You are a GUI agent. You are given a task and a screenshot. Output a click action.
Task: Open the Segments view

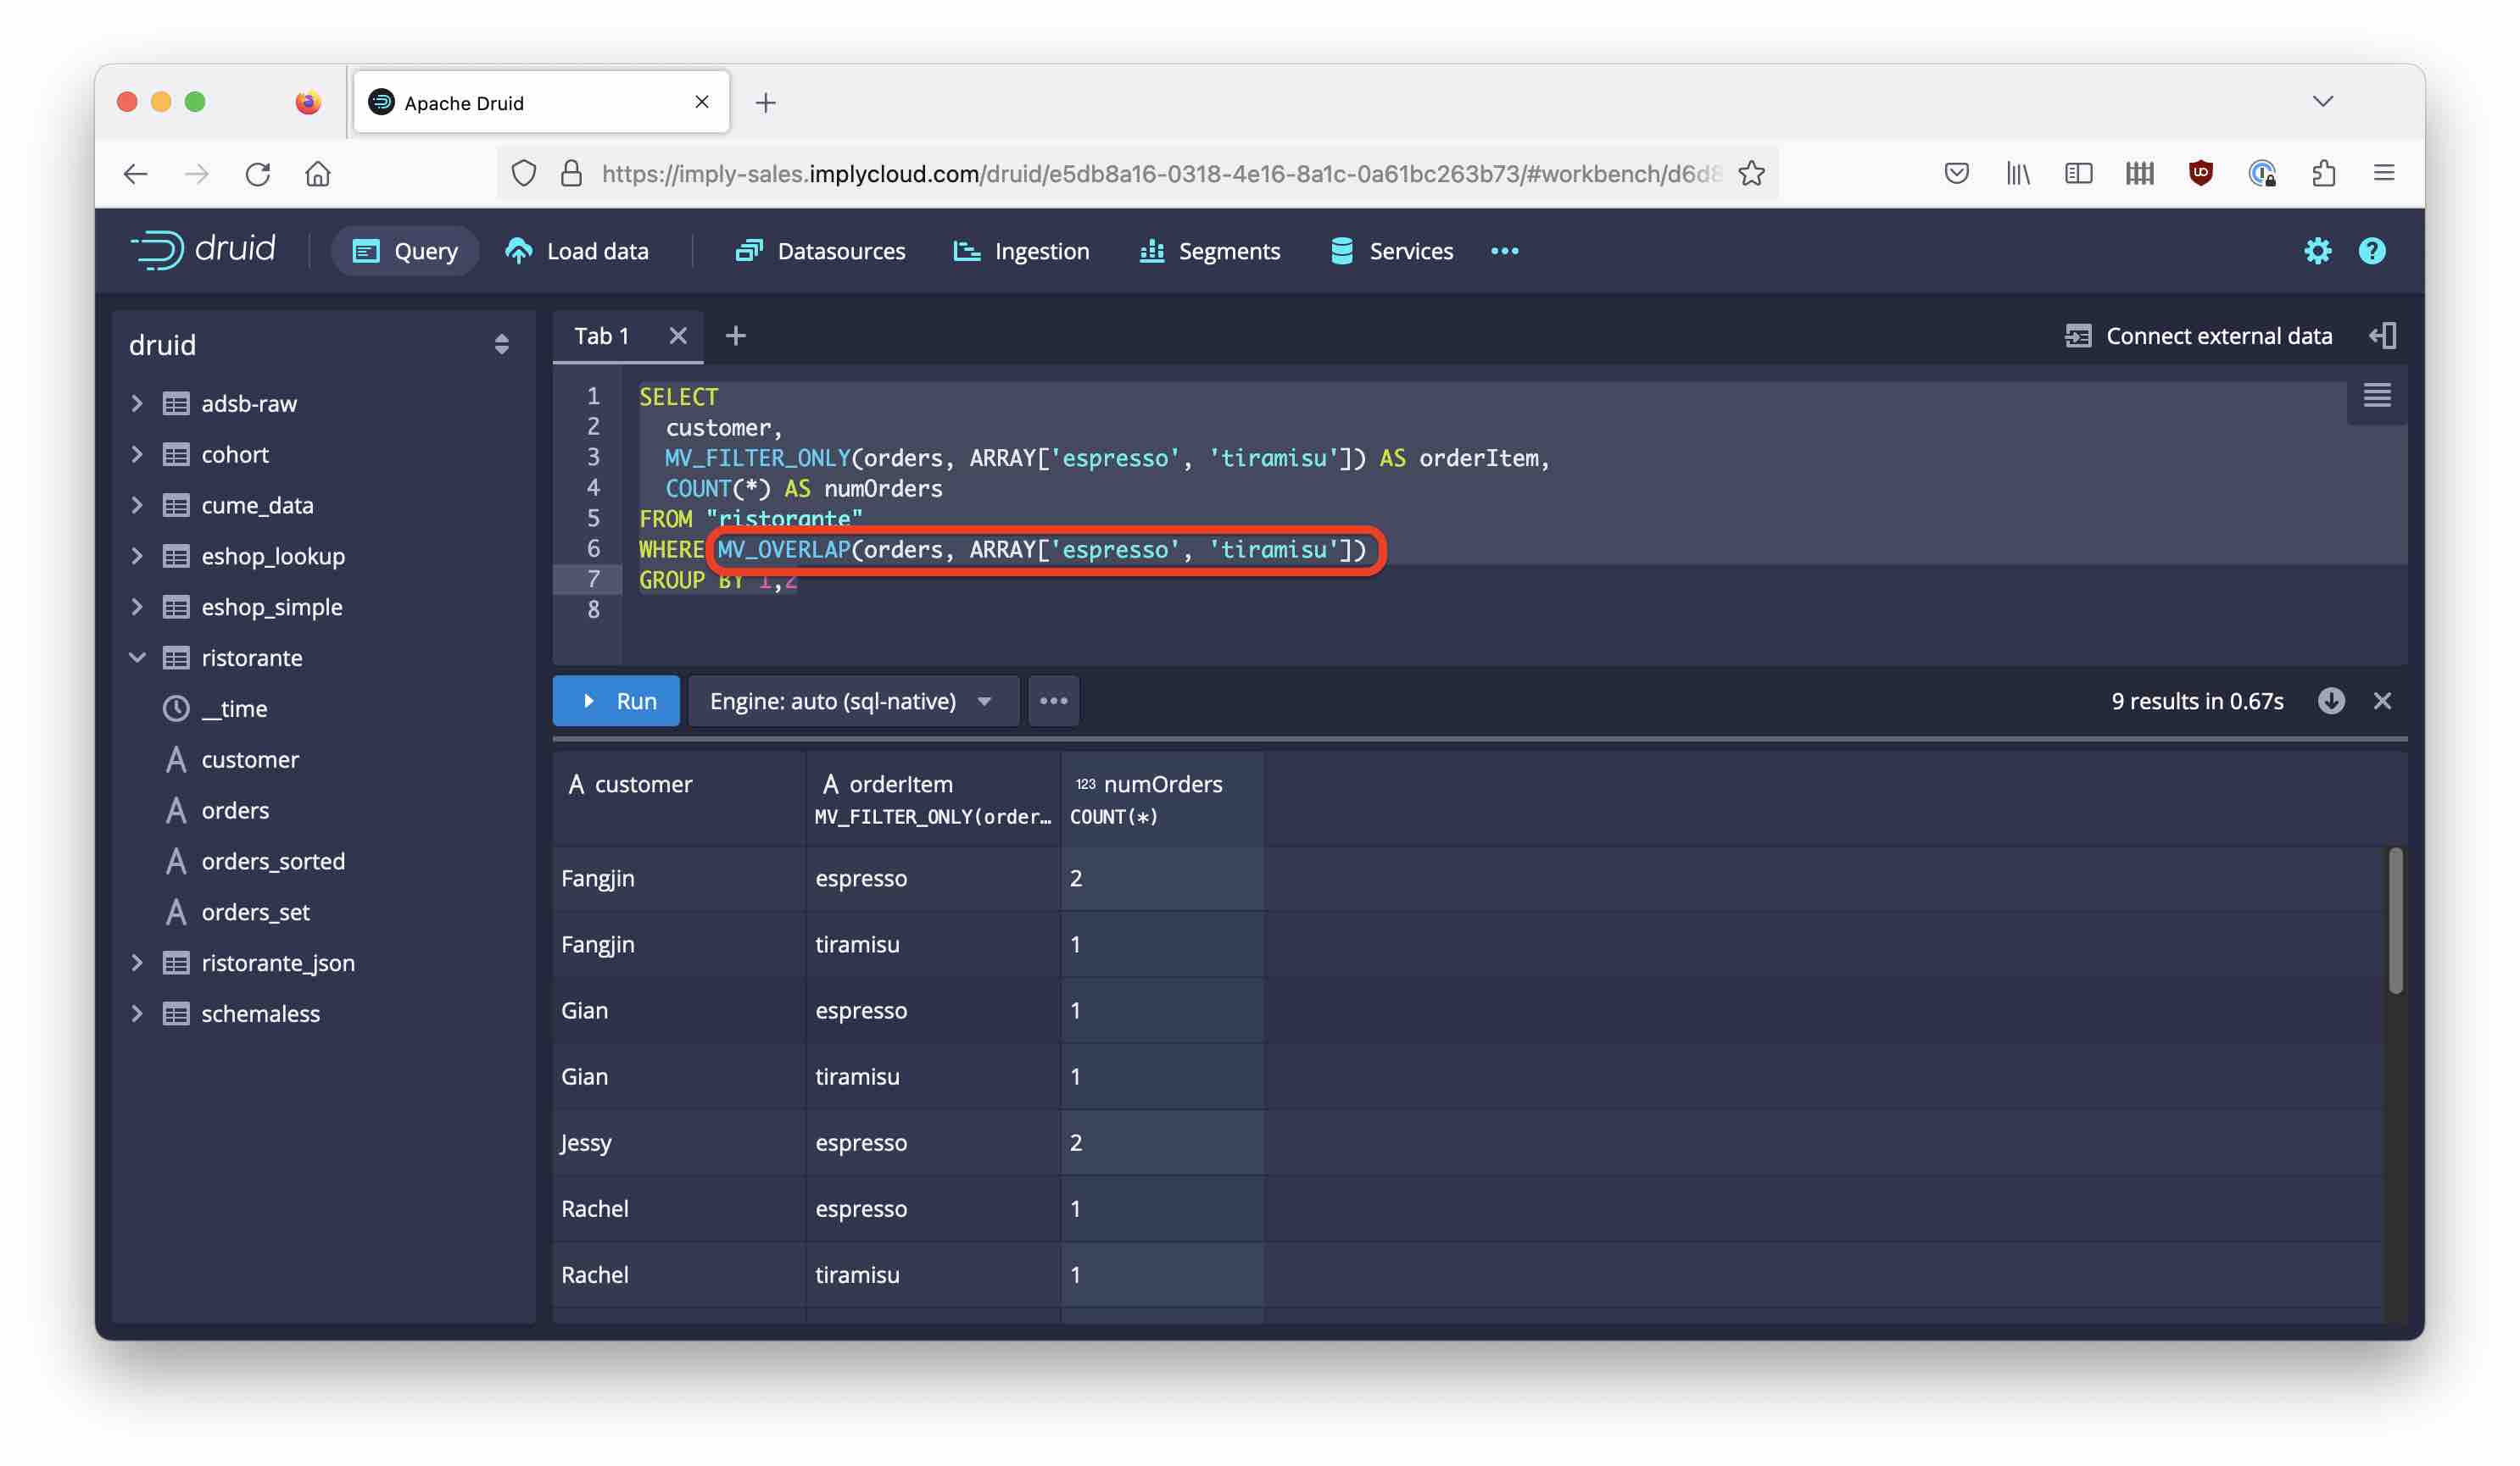point(1209,251)
